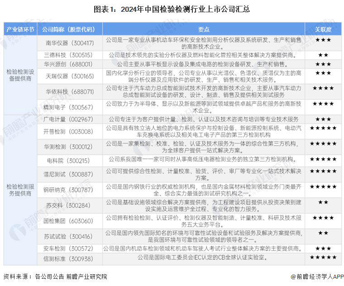Viewport: 344px width, 286px height.
Task: Click the four-star rating for 国检集团
Action: coord(323,218)
